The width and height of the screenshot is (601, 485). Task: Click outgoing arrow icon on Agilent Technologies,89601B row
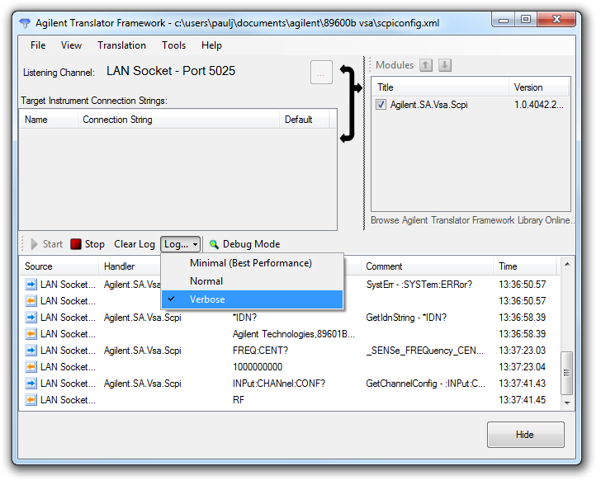[31, 334]
